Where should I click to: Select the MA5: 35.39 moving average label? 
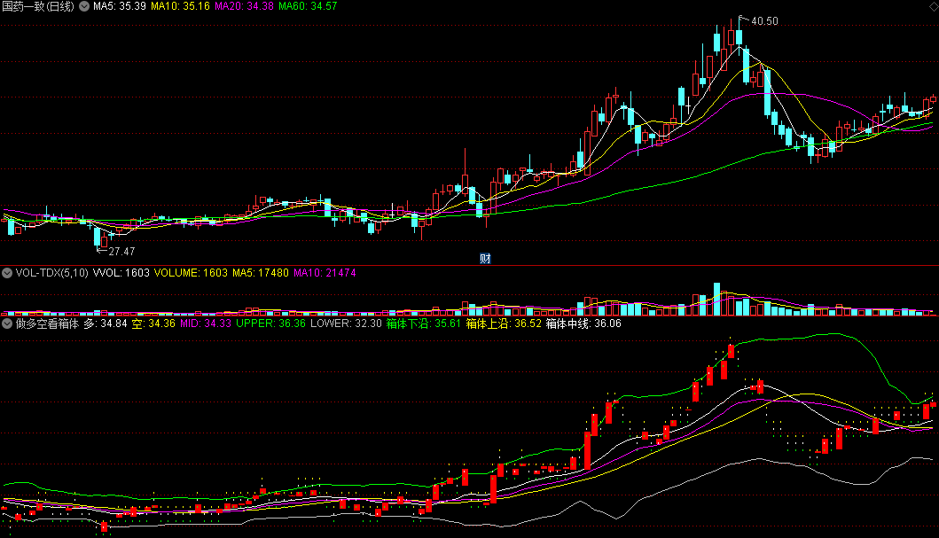pos(119,6)
